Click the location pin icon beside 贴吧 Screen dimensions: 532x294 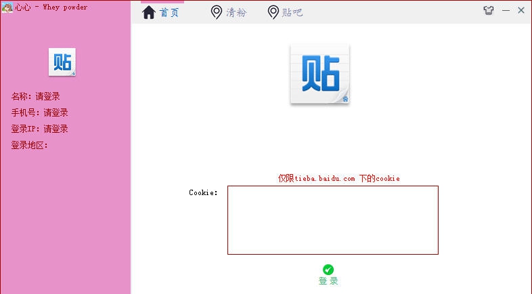(x=273, y=13)
